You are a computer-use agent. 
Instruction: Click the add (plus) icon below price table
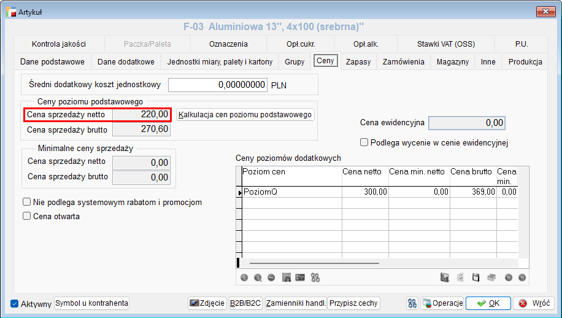(x=244, y=277)
